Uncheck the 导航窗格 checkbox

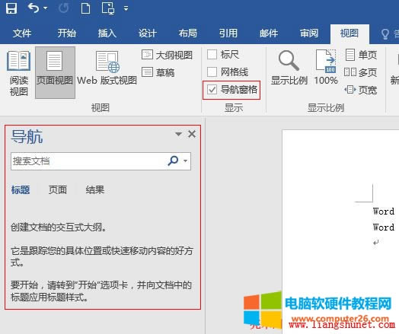click(x=212, y=90)
